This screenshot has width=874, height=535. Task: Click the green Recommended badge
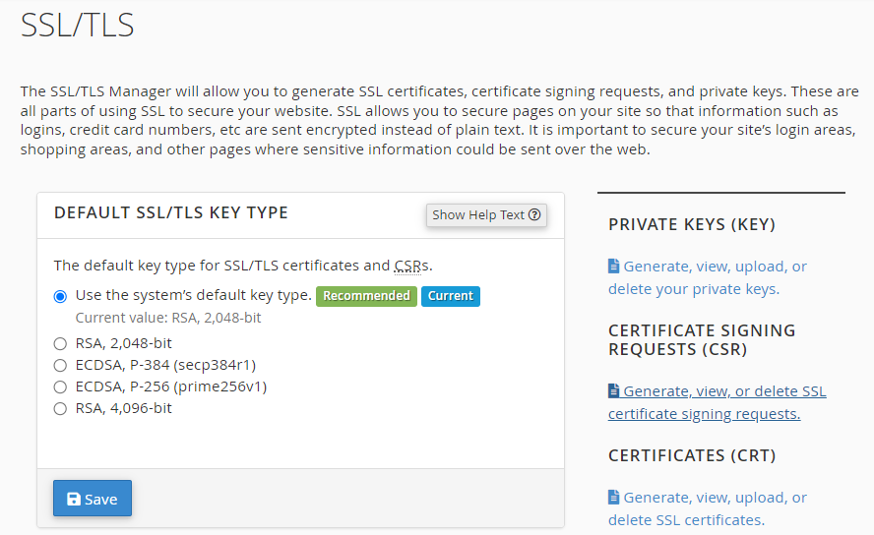[366, 296]
